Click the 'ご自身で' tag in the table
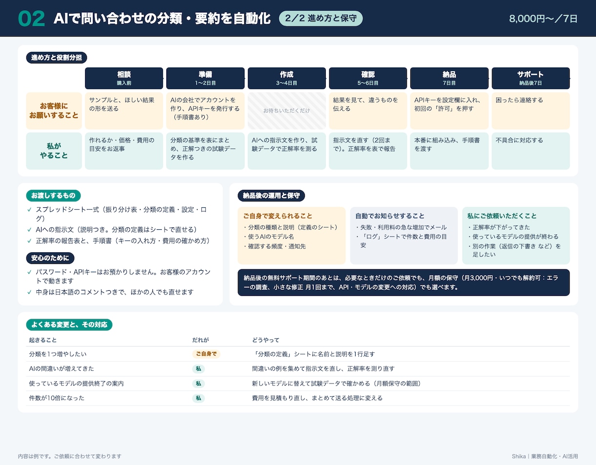Image resolution: width=596 pixels, height=465 pixels. (x=206, y=354)
